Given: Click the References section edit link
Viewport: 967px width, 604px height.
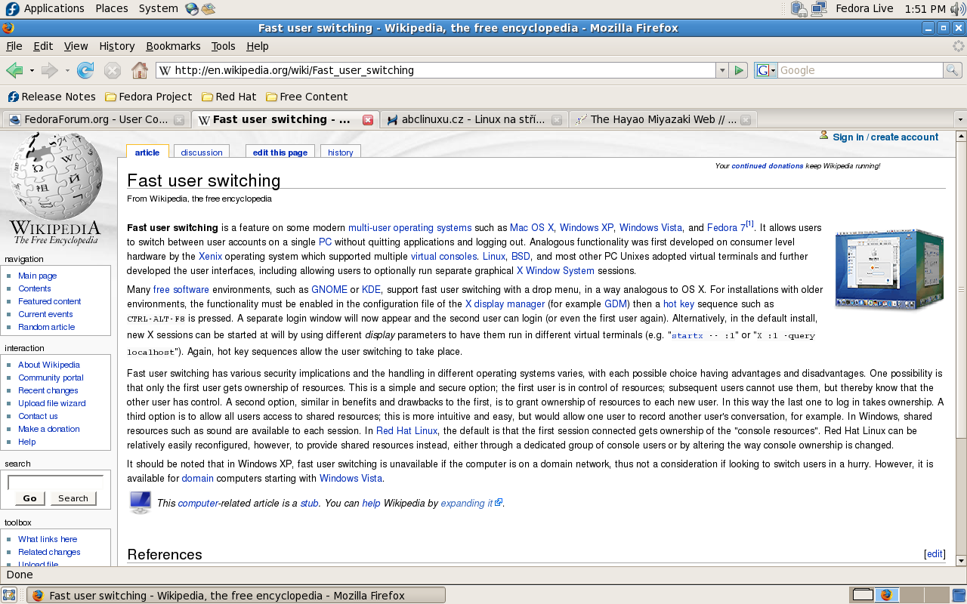Looking at the screenshot, I should coord(935,553).
